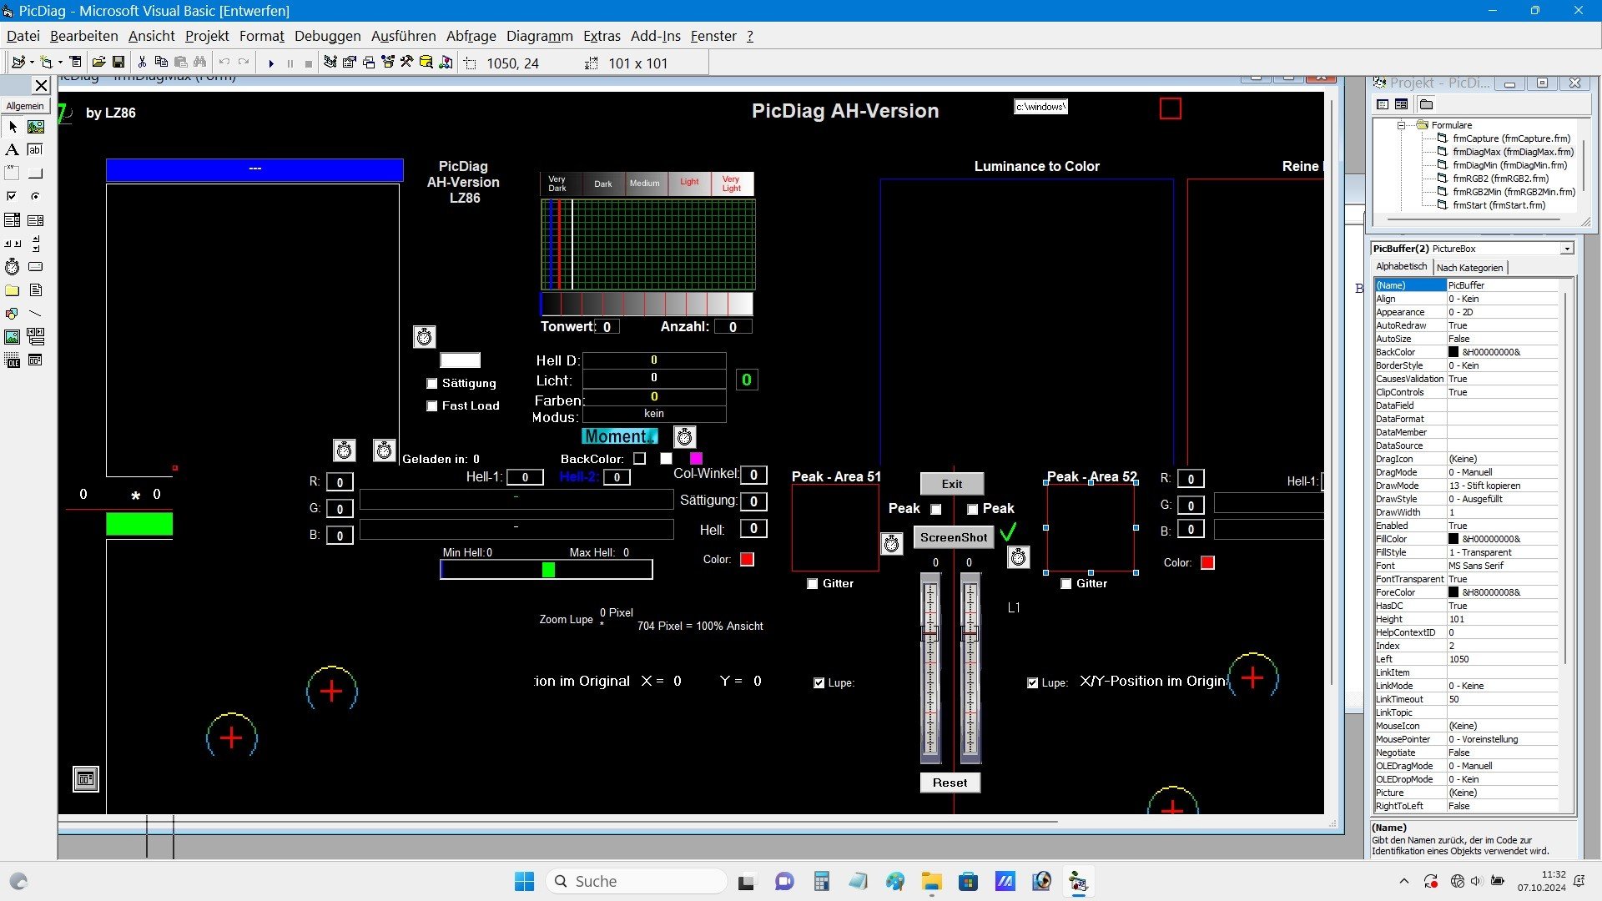Open the Debuggen menu
Image resolution: width=1602 pixels, height=901 pixels.
(x=327, y=36)
